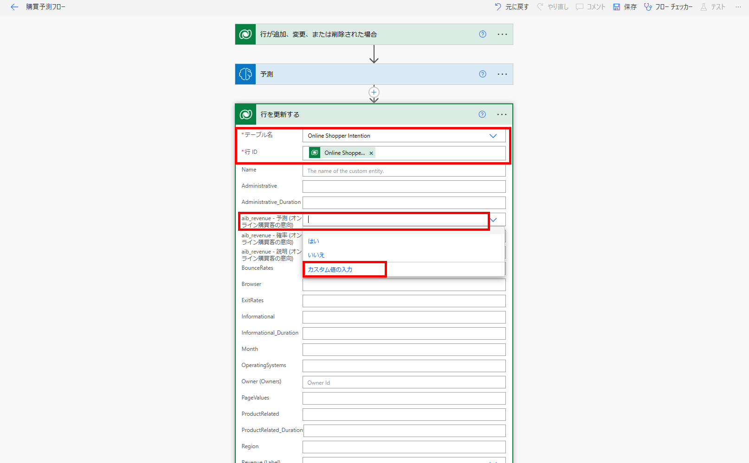Click the Informational input field
Image resolution: width=749 pixels, height=463 pixels.
[x=404, y=317]
